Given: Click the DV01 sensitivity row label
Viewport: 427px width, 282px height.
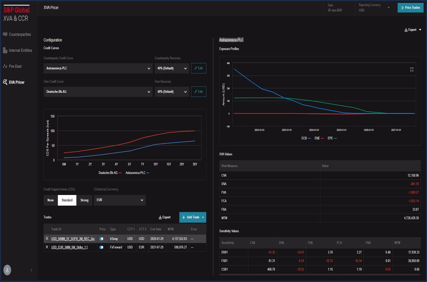Looking at the screenshot, I should tap(225, 252).
